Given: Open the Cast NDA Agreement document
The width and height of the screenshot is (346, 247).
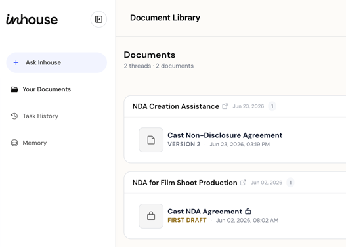Looking at the screenshot, I should (205, 212).
